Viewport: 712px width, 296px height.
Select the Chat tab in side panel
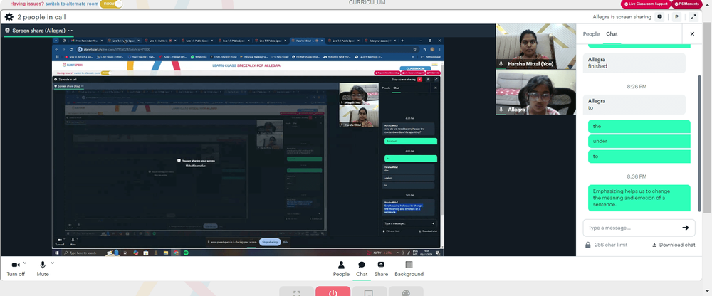612,34
